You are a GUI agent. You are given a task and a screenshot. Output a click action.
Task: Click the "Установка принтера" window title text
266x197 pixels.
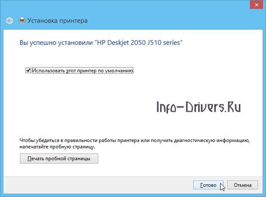click(x=58, y=20)
